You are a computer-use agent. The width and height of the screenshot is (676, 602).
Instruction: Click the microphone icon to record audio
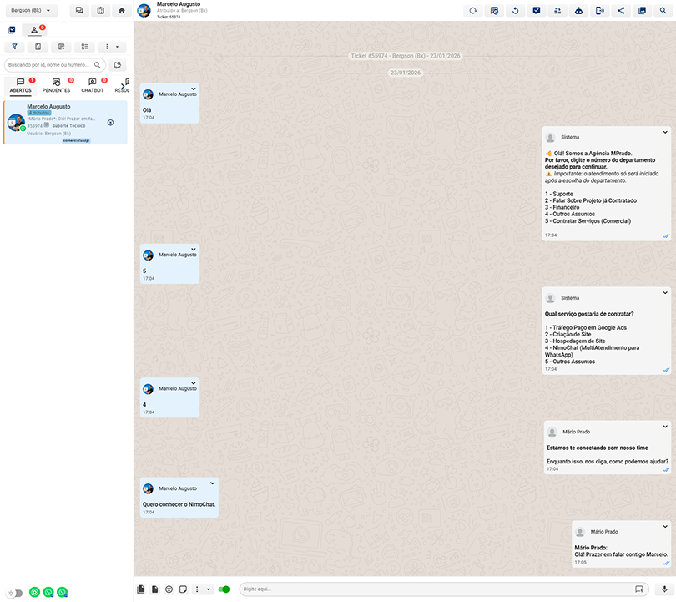coord(665,589)
